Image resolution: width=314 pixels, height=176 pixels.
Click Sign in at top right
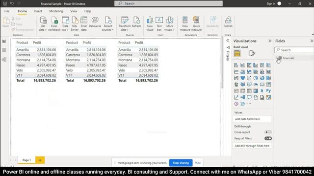[x=271, y=3]
